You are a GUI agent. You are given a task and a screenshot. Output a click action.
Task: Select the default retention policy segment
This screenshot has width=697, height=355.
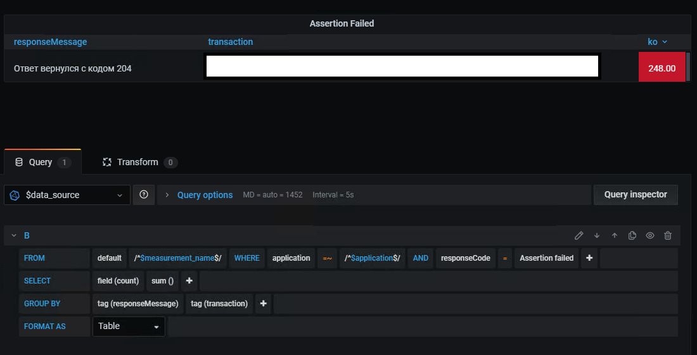110,258
